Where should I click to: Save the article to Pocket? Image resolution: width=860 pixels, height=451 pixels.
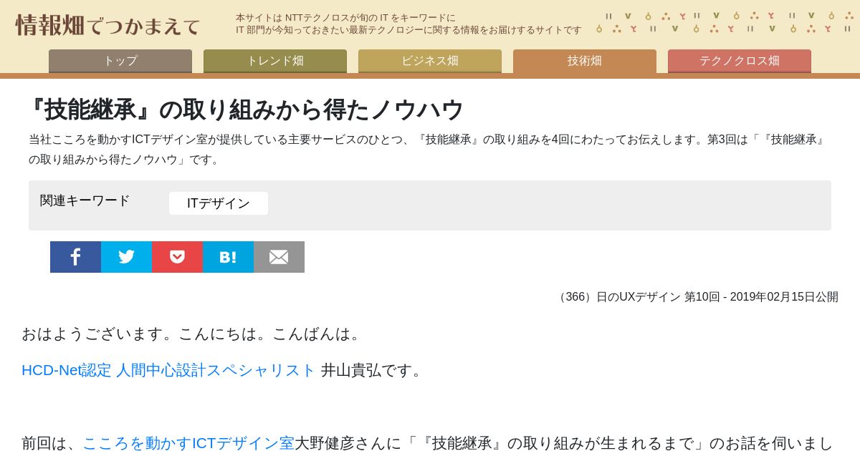click(177, 257)
